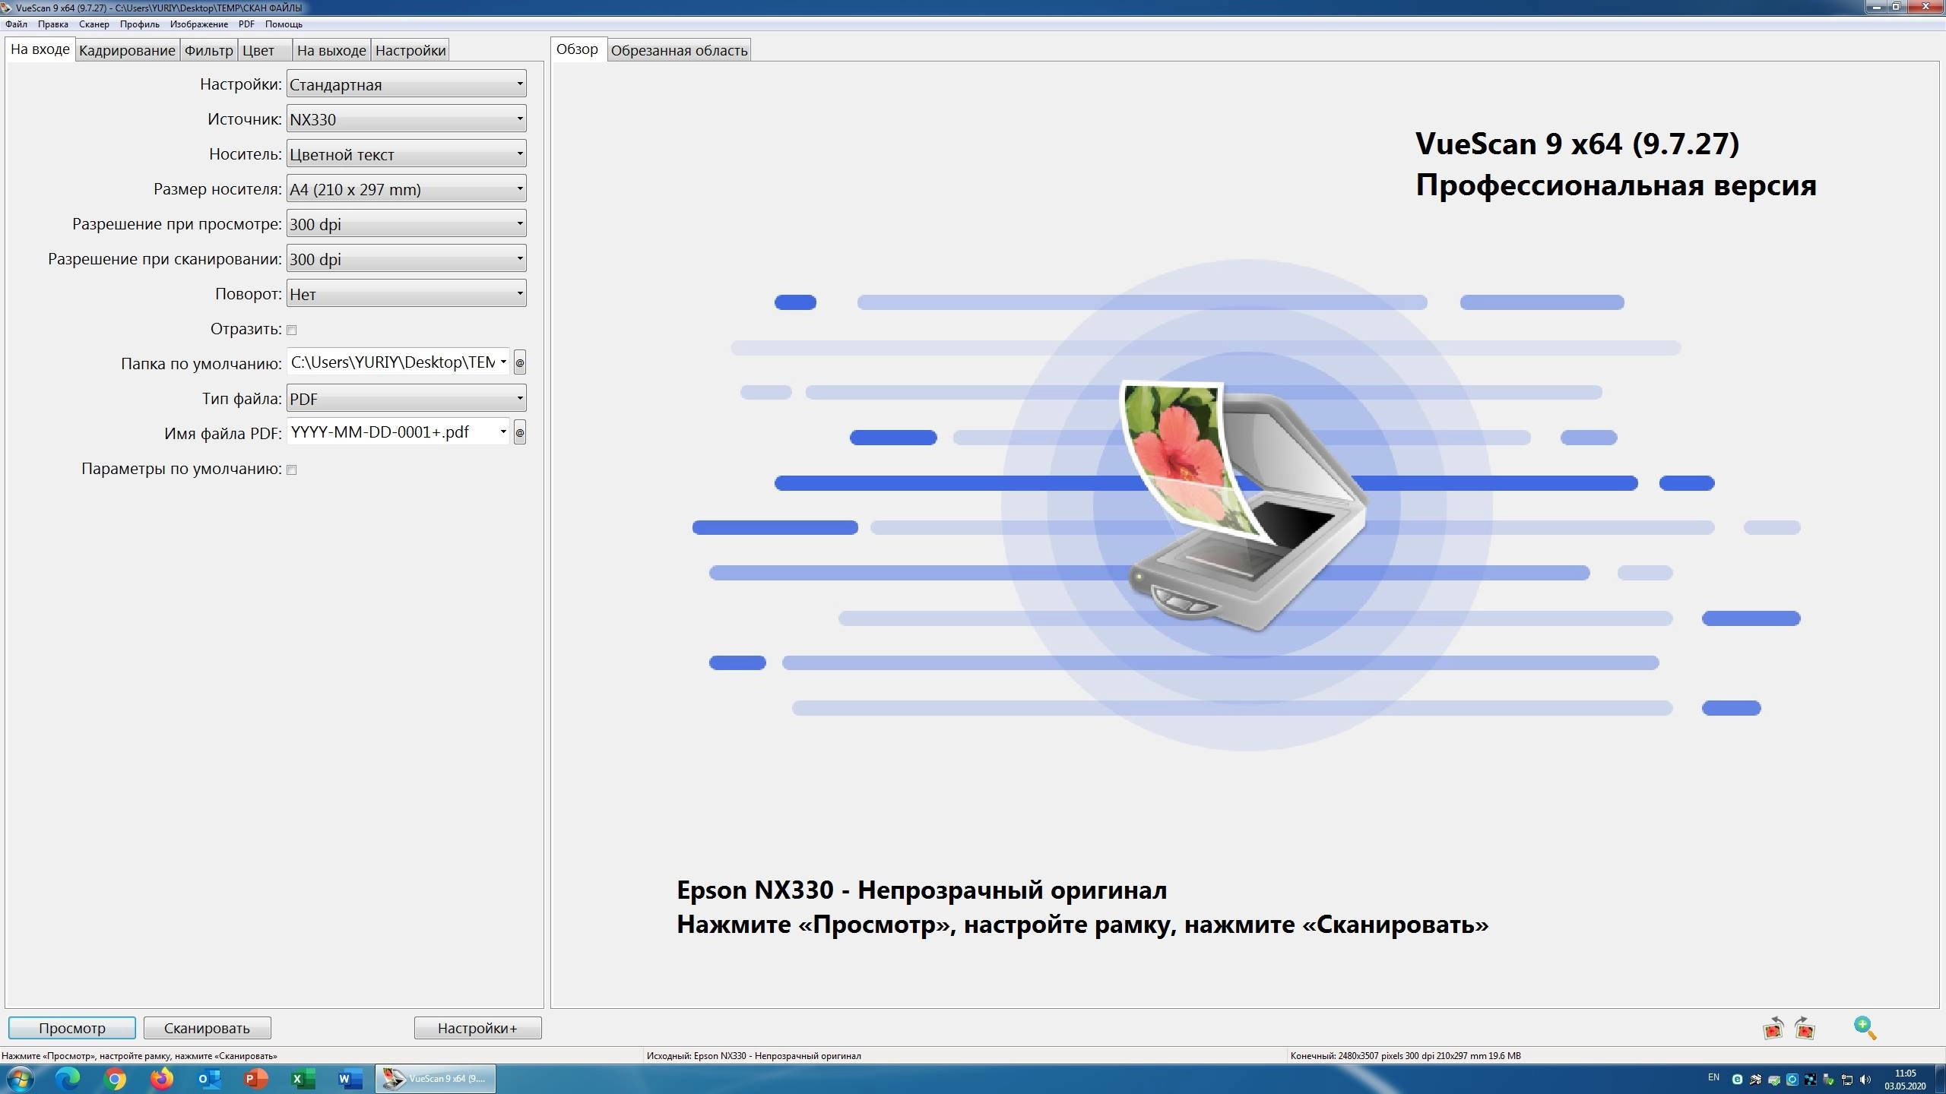Launch Microsoft Edge from the taskbar
Viewport: 1946px width, 1094px height.
[x=68, y=1079]
